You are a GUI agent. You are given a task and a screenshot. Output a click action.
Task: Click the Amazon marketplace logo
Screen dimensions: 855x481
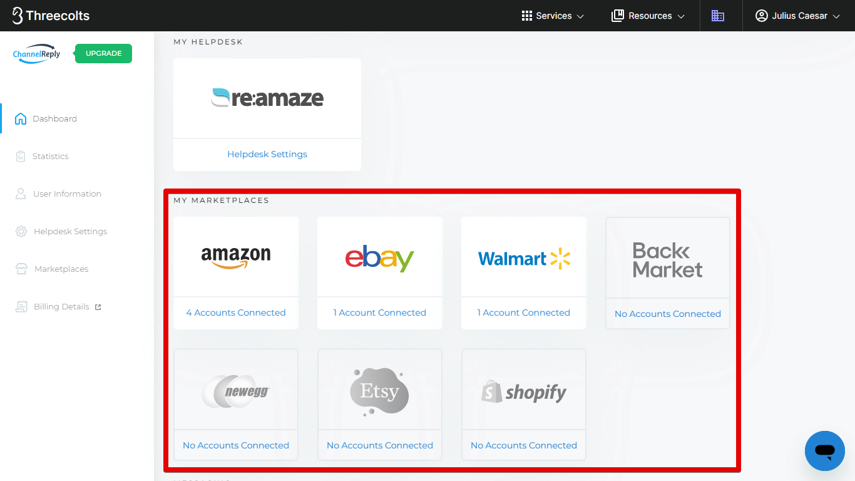coord(236,257)
